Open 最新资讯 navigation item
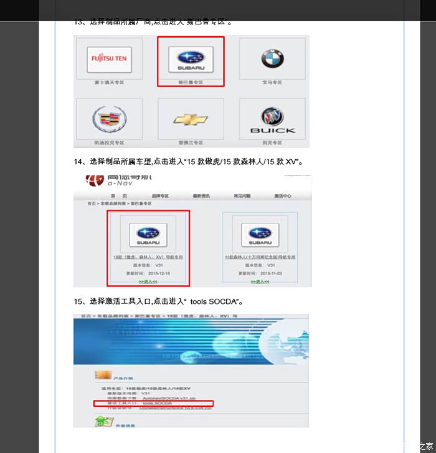 pos(201,196)
